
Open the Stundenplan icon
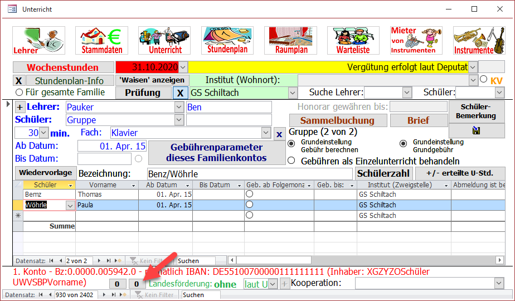pyautogui.click(x=227, y=40)
